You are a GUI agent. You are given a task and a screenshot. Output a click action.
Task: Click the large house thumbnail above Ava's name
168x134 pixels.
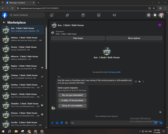coord(107,51)
